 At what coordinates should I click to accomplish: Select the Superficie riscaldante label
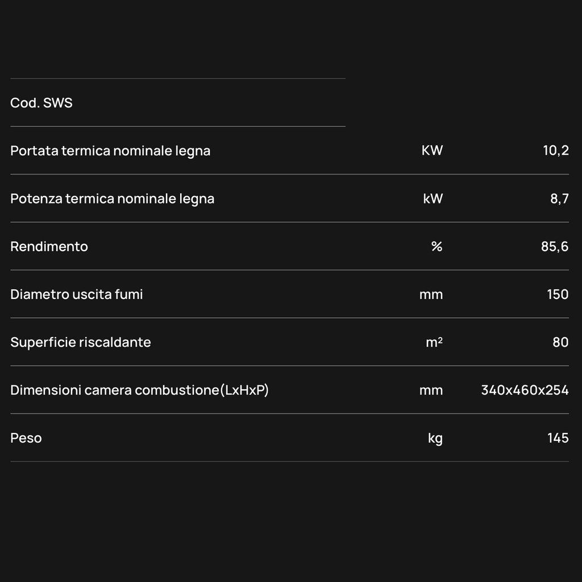[x=81, y=342]
